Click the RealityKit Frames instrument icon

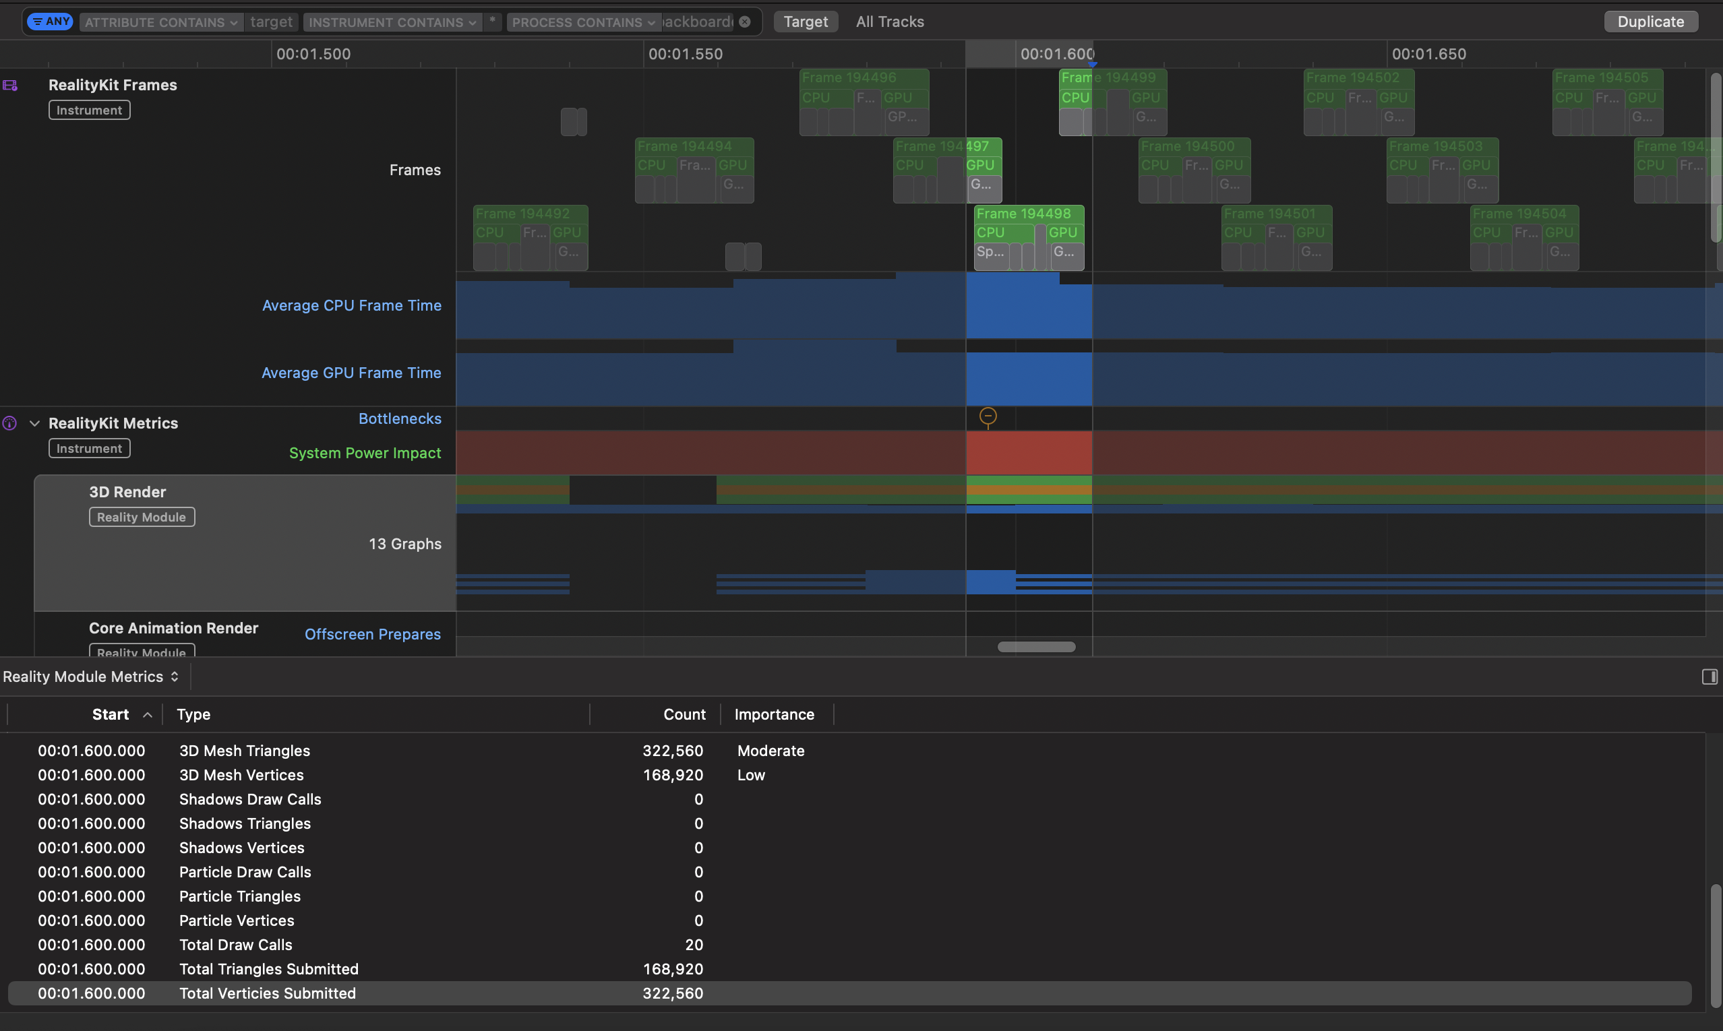[x=9, y=86]
